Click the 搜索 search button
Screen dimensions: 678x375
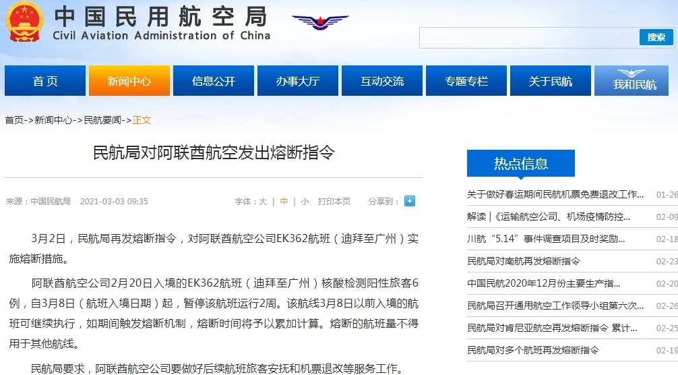pos(656,37)
